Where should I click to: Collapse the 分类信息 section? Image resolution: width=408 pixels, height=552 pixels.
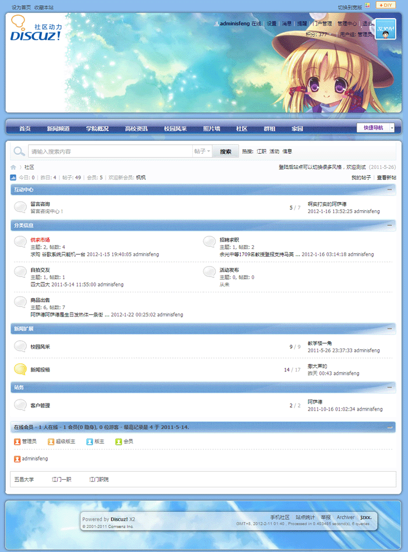click(389, 225)
